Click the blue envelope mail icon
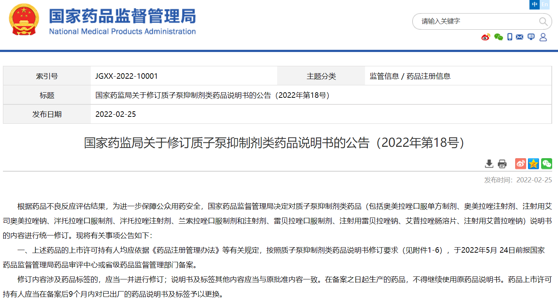This screenshot has height=301, width=558. click(520, 37)
